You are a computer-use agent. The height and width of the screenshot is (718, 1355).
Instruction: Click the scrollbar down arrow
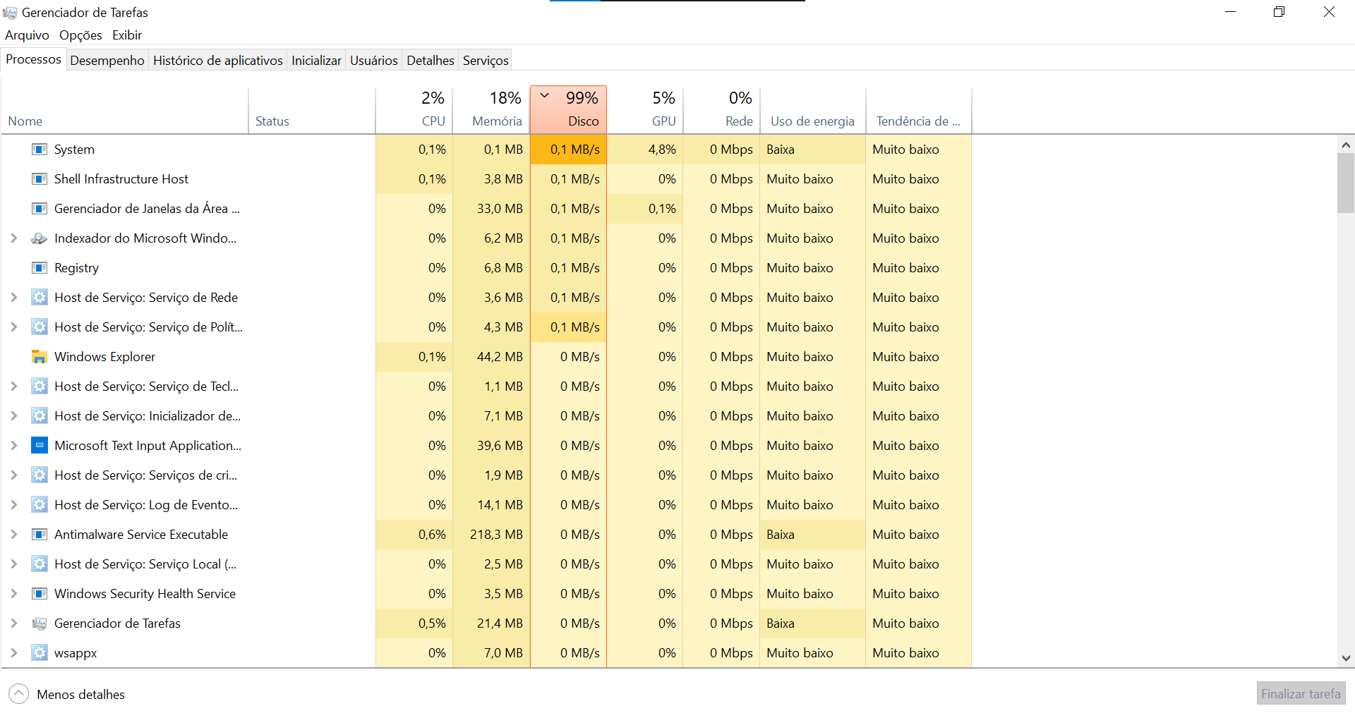tap(1346, 657)
